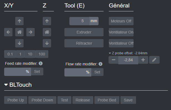Click Probe Bed button
This screenshot has height=110, width=171.
[x=107, y=100]
